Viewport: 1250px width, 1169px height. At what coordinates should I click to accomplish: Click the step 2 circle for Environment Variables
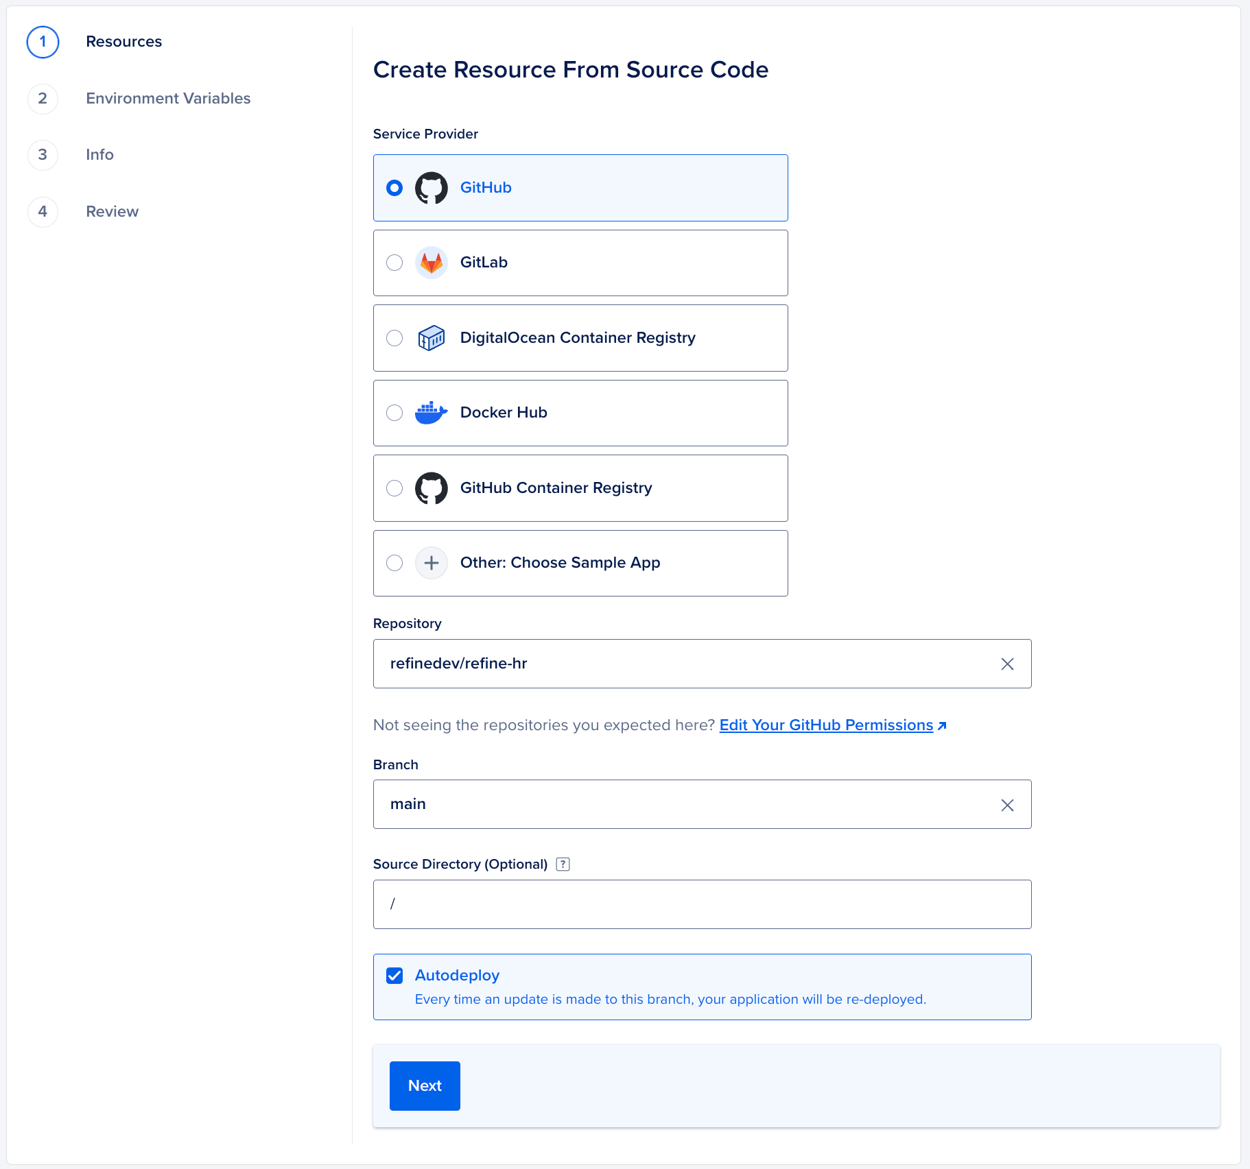(x=43, y=99)
